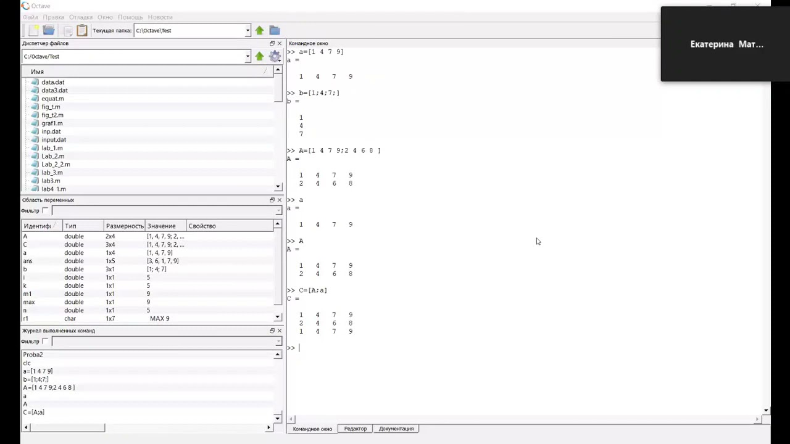This screenshot has height=444, width=790.
Task: Click scroll down arrow in workspace table
Action: tap(278, 317)
